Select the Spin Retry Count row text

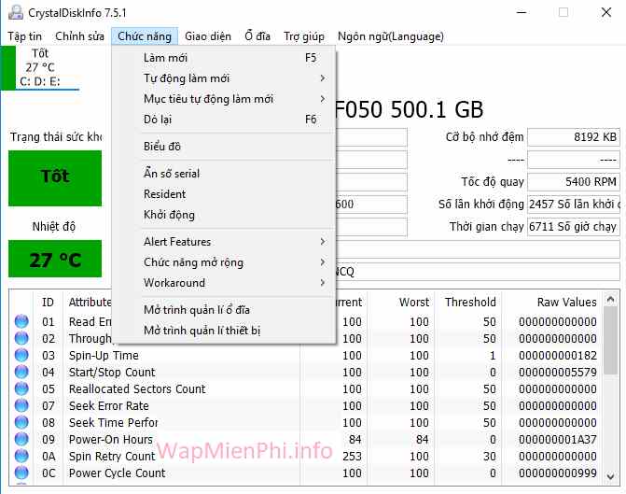[112, 456]
